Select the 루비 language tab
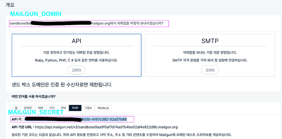282x139 pixels. pyautogui.click(x=63, y=108)
